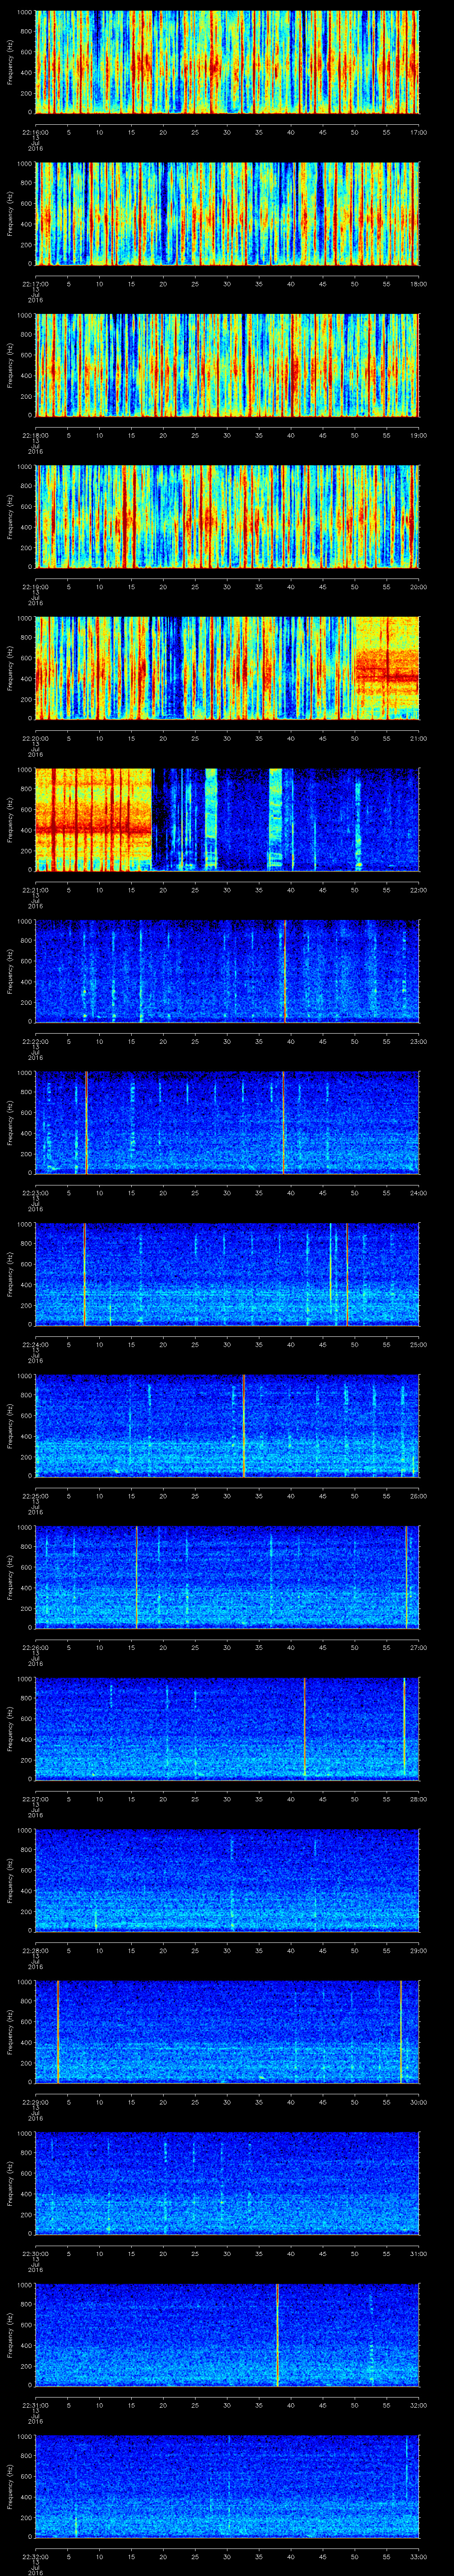454x2576 pixels.
Task: Select the 17:00 end time label
Action: pos(418,132)
